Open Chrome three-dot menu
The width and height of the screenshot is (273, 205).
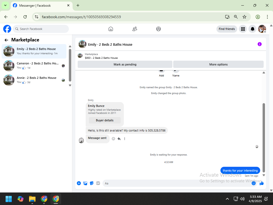267,17
